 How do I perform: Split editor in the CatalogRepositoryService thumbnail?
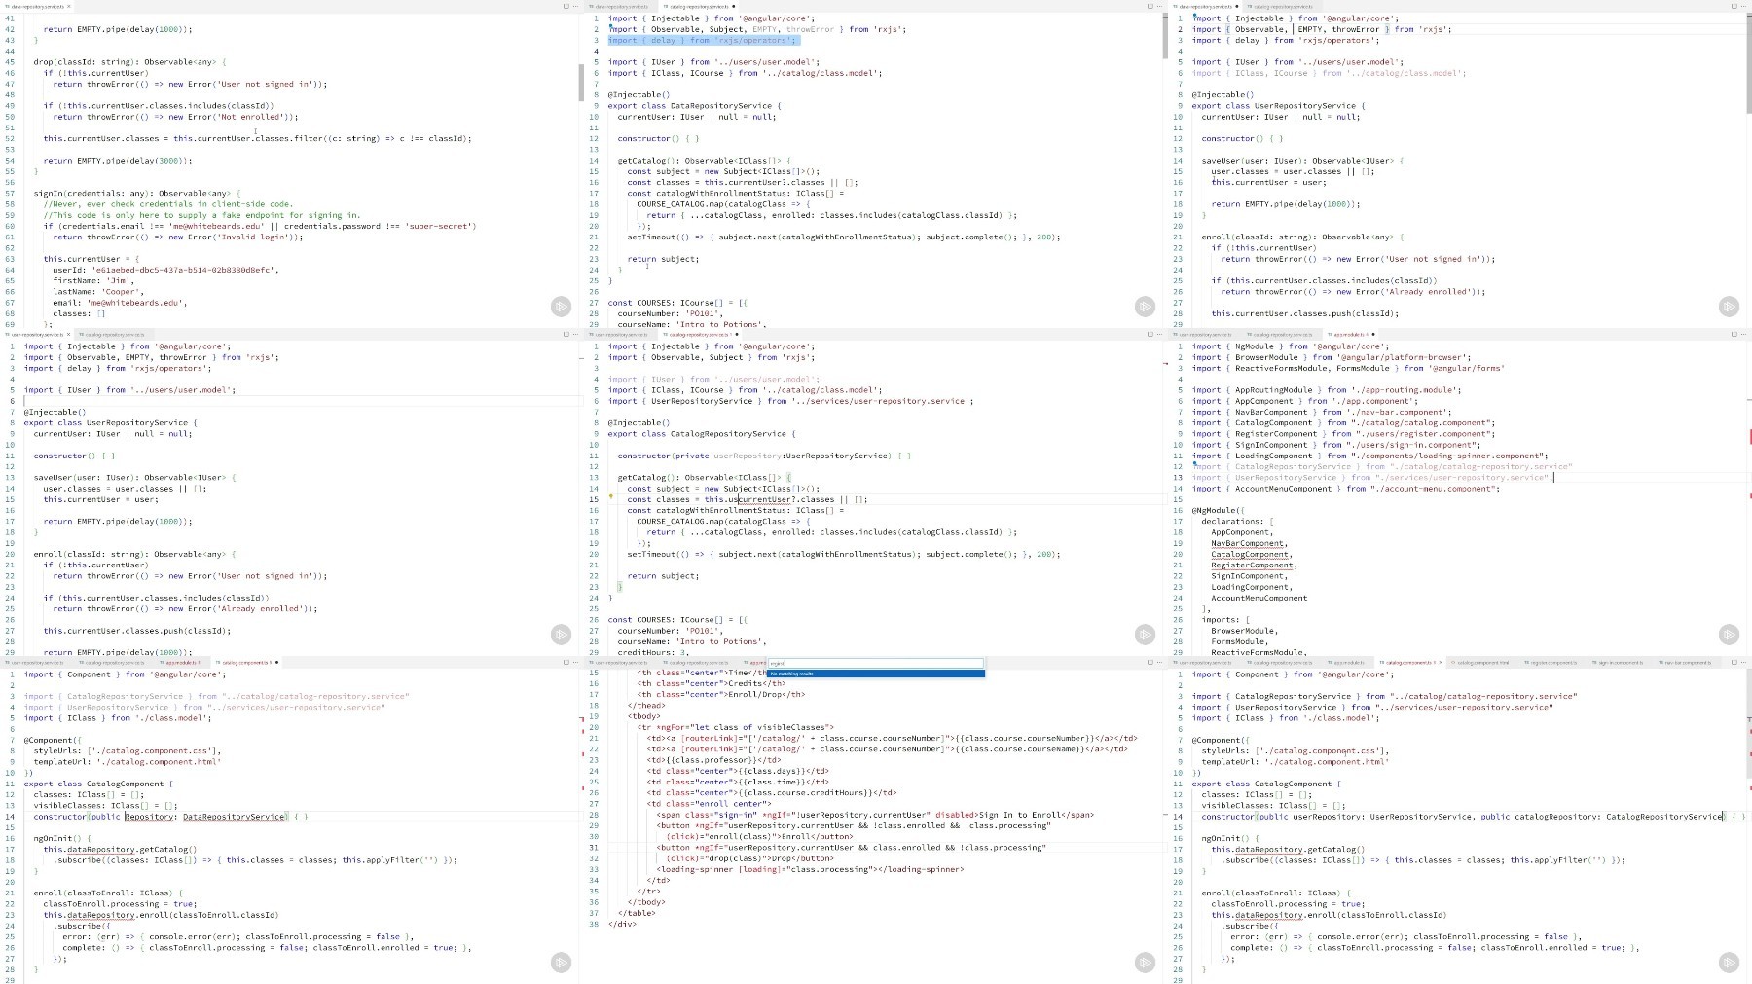(x=1150, y=334)
